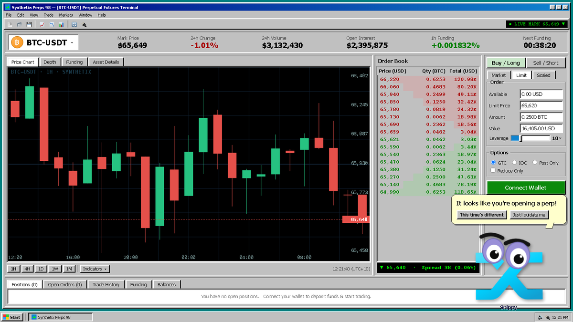
Task: Click the 65,621 bid row in order book
Action: tap(428, 139)
